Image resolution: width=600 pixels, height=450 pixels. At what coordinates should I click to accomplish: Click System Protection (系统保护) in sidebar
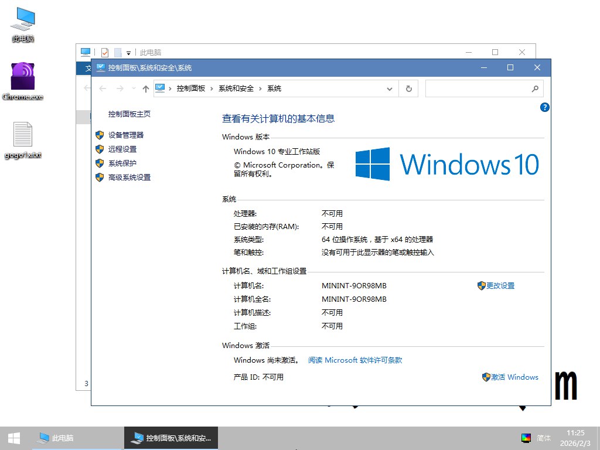(122, 163)
